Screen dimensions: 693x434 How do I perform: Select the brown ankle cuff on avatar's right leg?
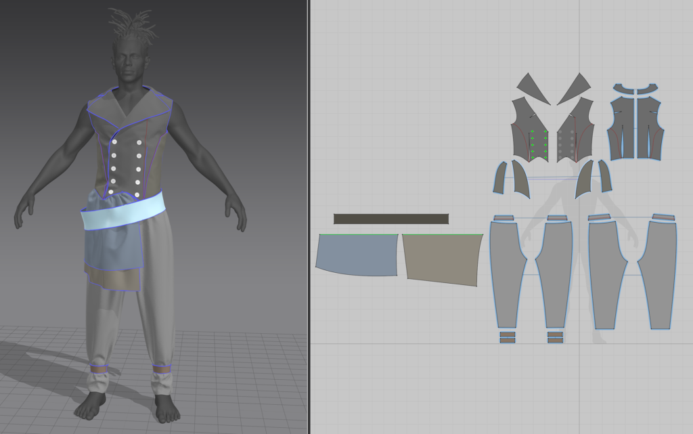[99, 368]
